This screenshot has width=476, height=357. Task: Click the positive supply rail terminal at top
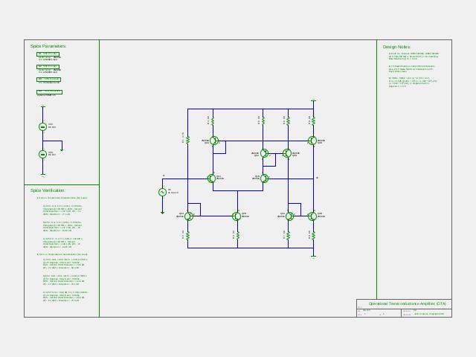coord(314,100)
